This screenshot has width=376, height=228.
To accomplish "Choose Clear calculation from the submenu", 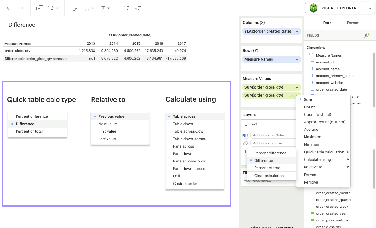I will pos(269,176).
